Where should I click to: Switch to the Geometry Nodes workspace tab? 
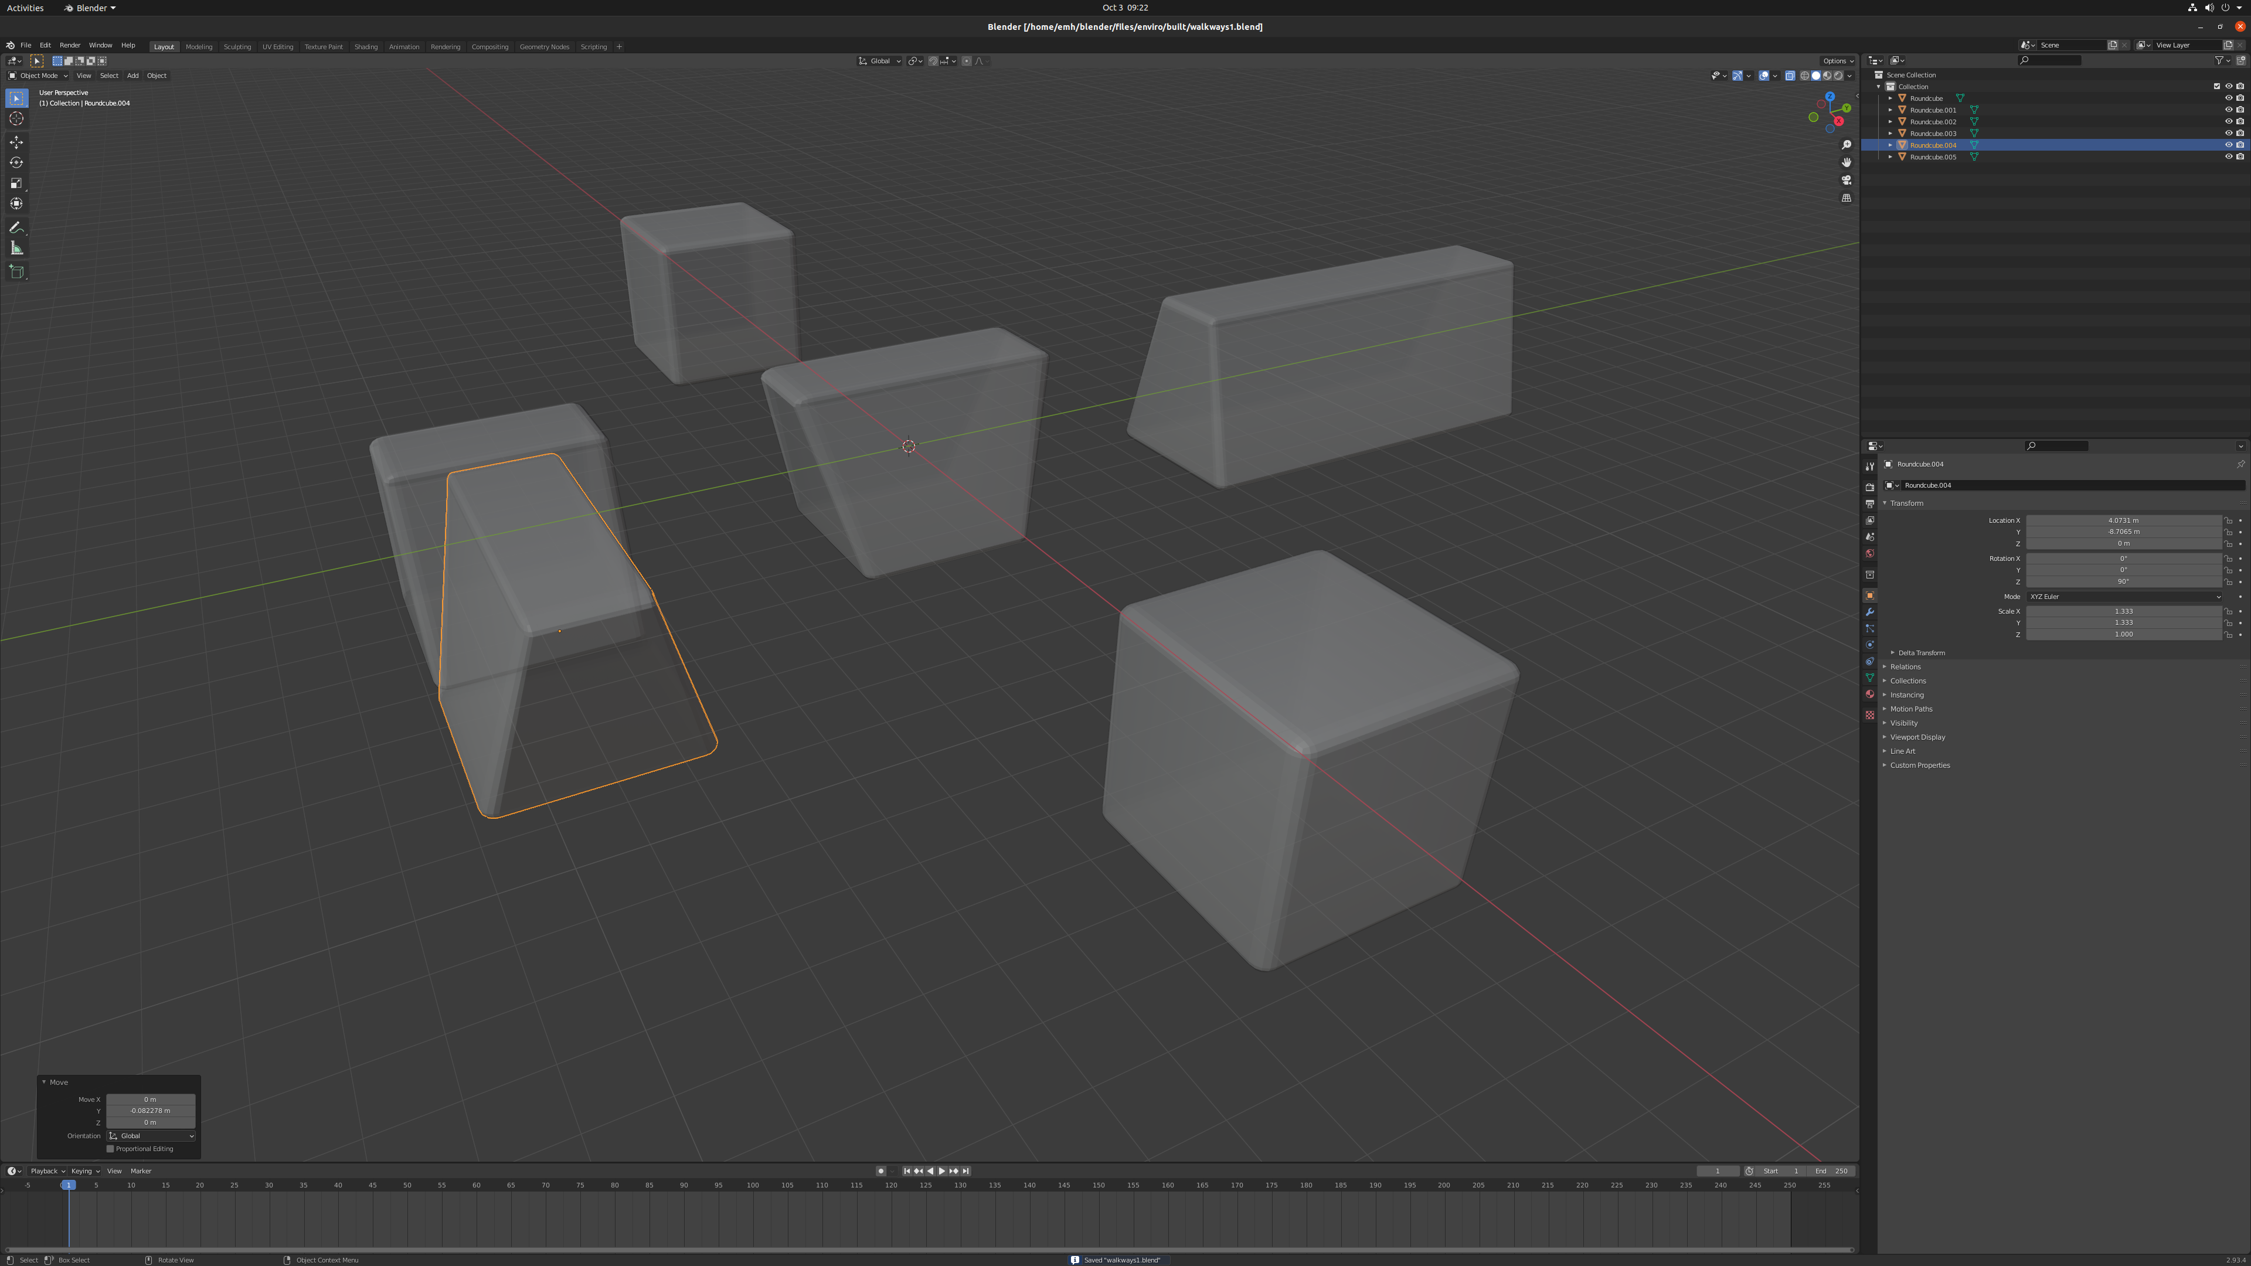point(543,47)
